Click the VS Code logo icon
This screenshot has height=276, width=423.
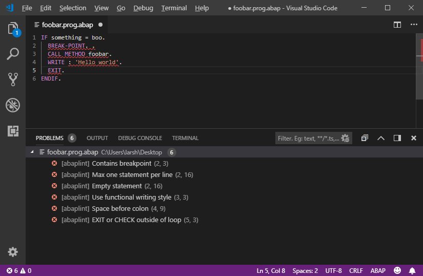point(10,8)
